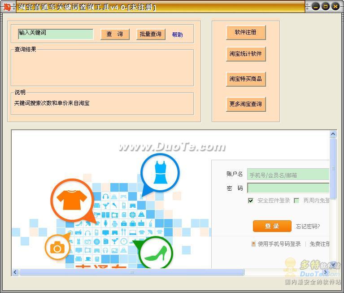Enable the 两周内免登 checkbox

point(296,201)
